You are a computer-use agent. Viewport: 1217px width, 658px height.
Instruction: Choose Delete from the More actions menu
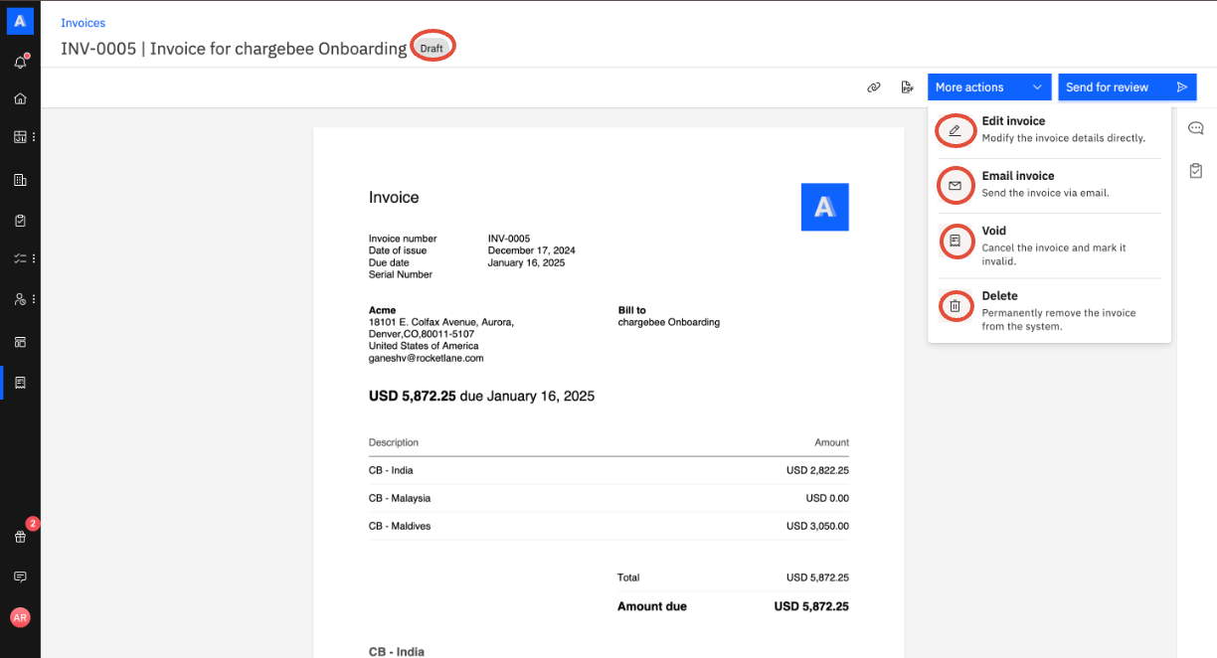(1049, 310)
